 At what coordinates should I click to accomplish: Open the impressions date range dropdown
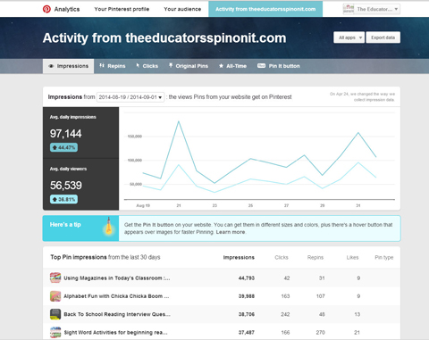pyautogui.click(x=130, y=97)
